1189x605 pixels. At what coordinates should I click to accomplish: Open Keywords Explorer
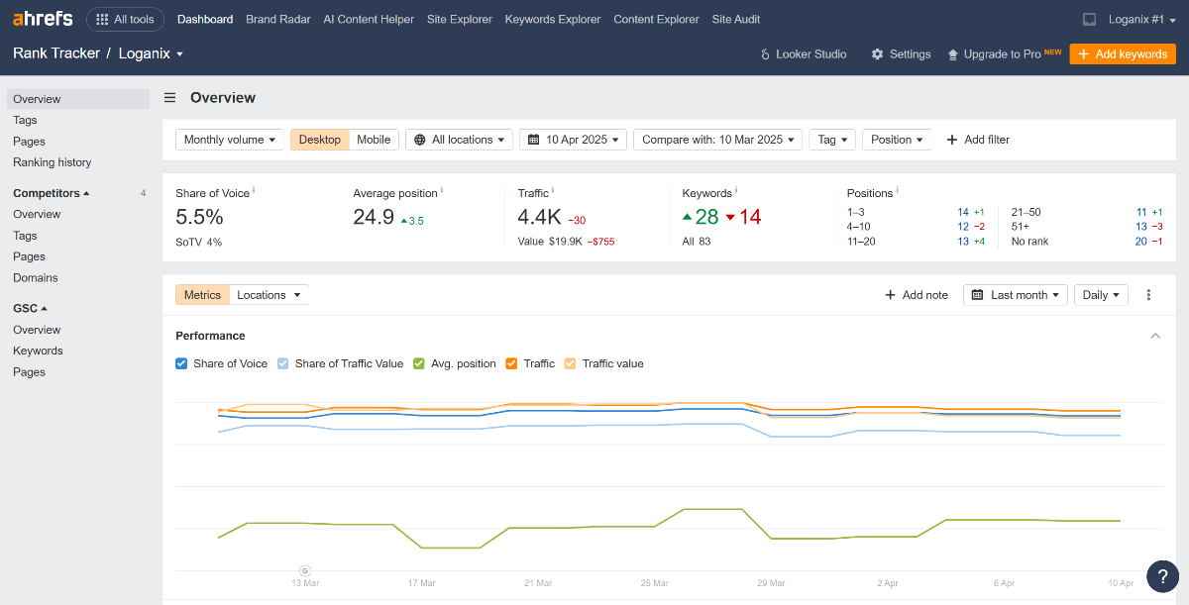(553, 19)
